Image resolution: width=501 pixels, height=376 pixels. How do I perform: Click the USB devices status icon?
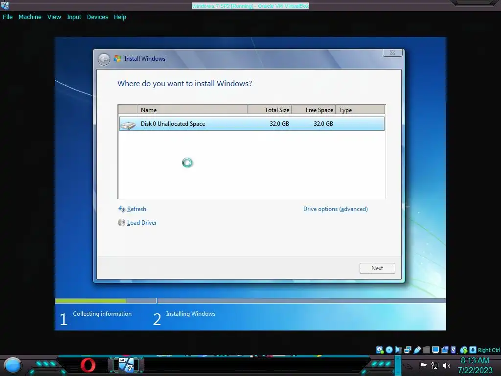pyautogui.click(x=417, y=350)
